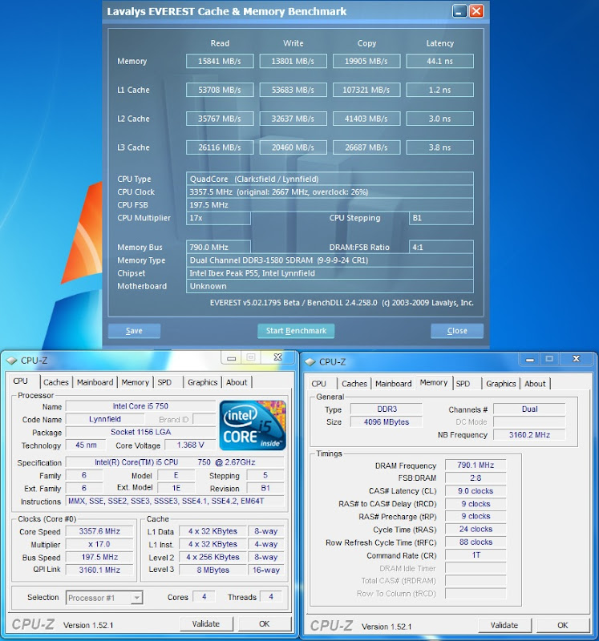Image resolution: width=599 pixels, height=641 pixels.
Task: Click CPU Multiplier field 17x
Action: pyautogui.click(x=218, y=218)
